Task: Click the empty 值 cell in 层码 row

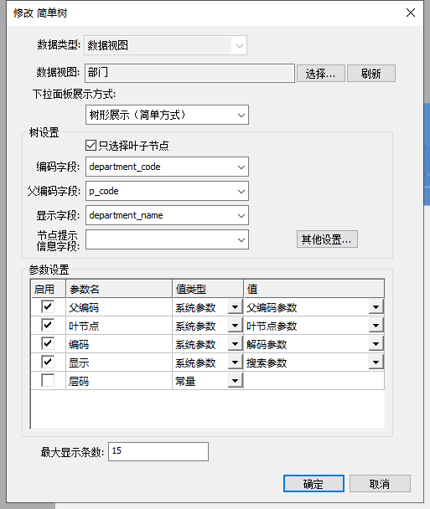Action: (314, 381)
